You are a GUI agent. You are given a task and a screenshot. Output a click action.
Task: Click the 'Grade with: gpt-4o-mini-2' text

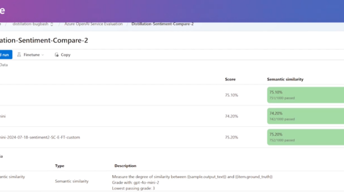(x=135, y=183)
